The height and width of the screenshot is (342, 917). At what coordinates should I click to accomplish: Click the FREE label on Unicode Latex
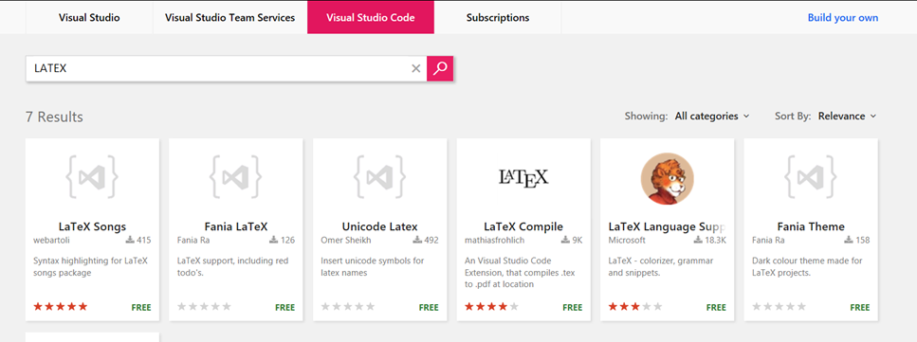point(429,308)
